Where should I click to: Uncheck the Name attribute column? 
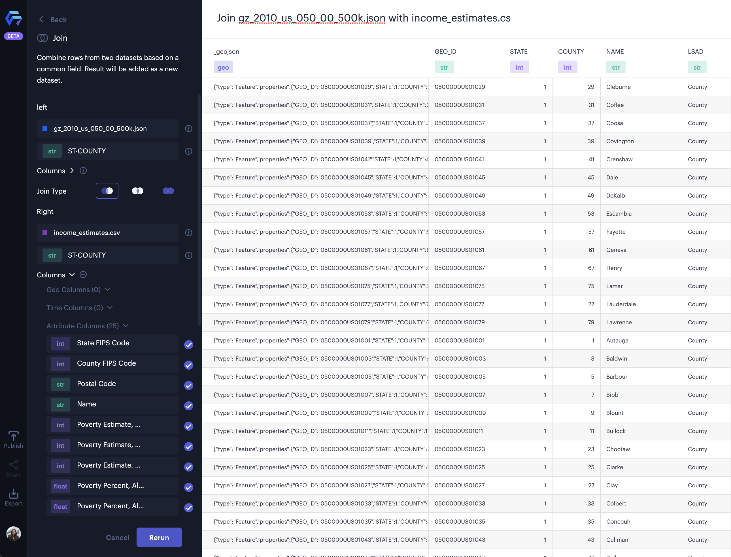tap(188, 406)
